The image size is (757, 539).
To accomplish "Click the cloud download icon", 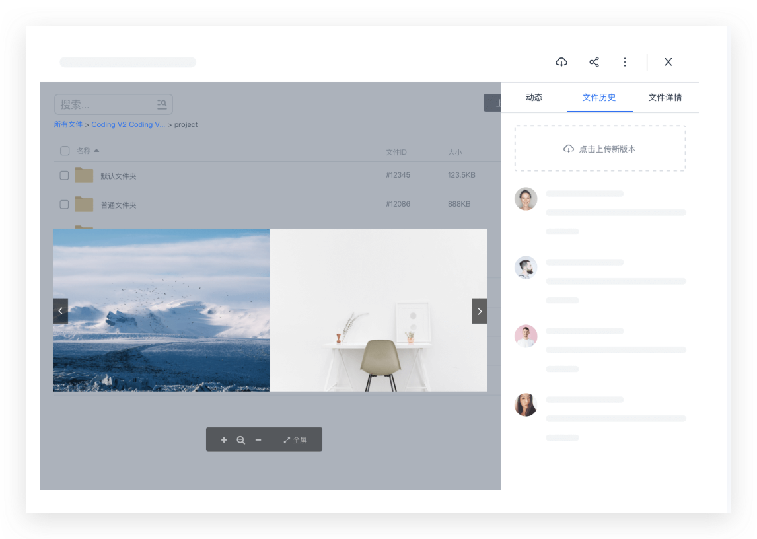I will [561, 62].
